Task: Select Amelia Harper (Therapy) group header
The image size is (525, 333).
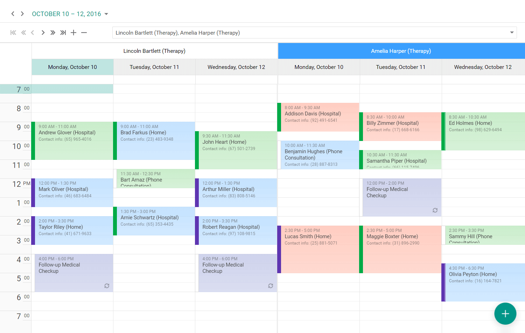Action: [401, 51]
